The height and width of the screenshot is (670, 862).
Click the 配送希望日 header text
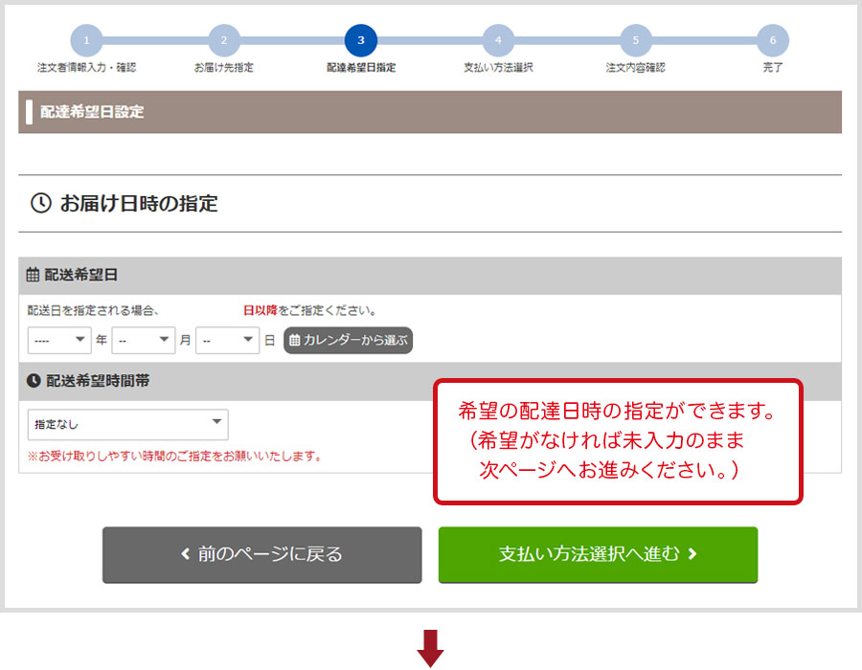point(80,275)
